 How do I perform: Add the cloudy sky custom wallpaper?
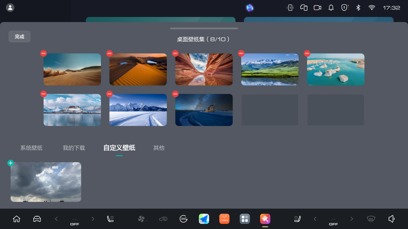(x=10, y=163)
